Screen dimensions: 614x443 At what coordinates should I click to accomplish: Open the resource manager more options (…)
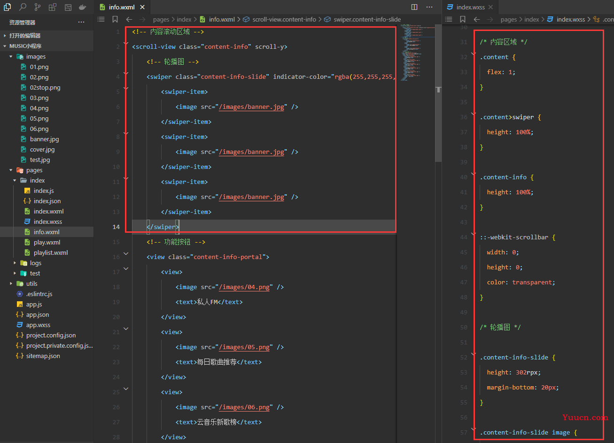[81, 22]
